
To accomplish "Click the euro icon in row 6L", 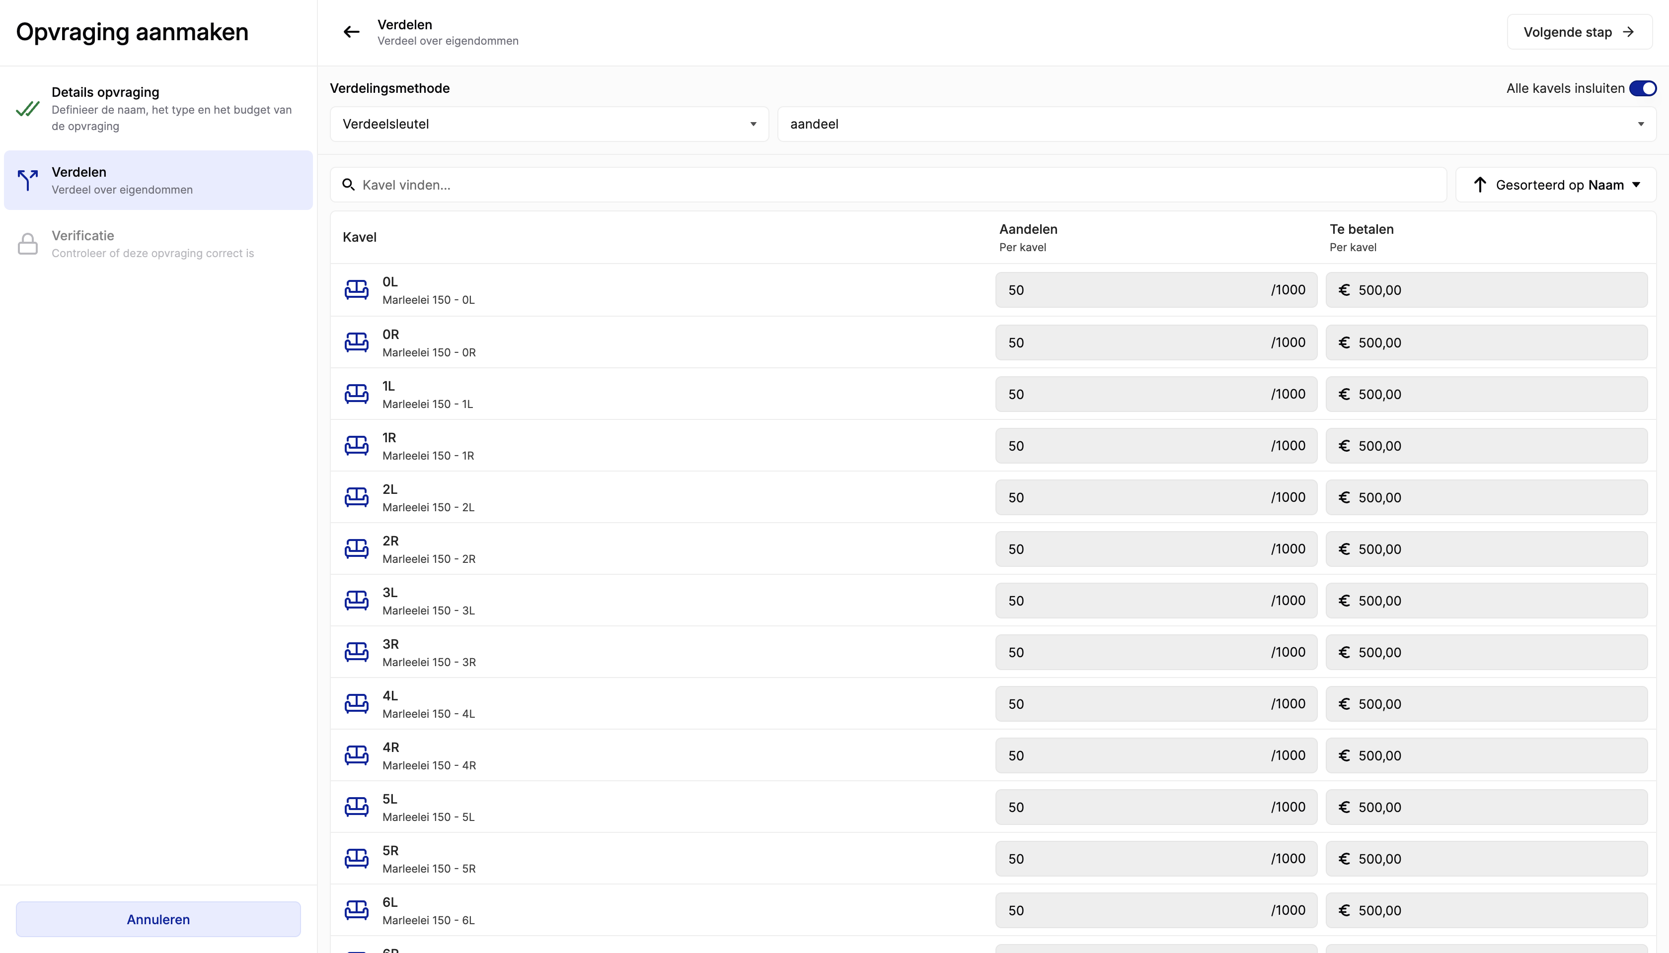I will (x=1344, y=910).
